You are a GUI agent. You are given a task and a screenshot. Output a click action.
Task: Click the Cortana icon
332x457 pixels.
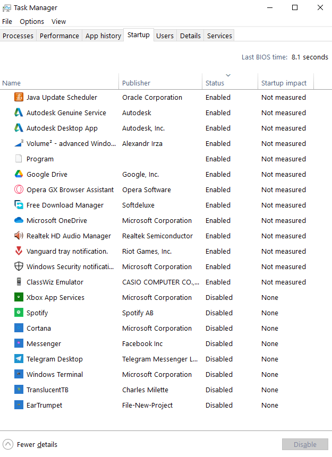(x=19, y=328)
